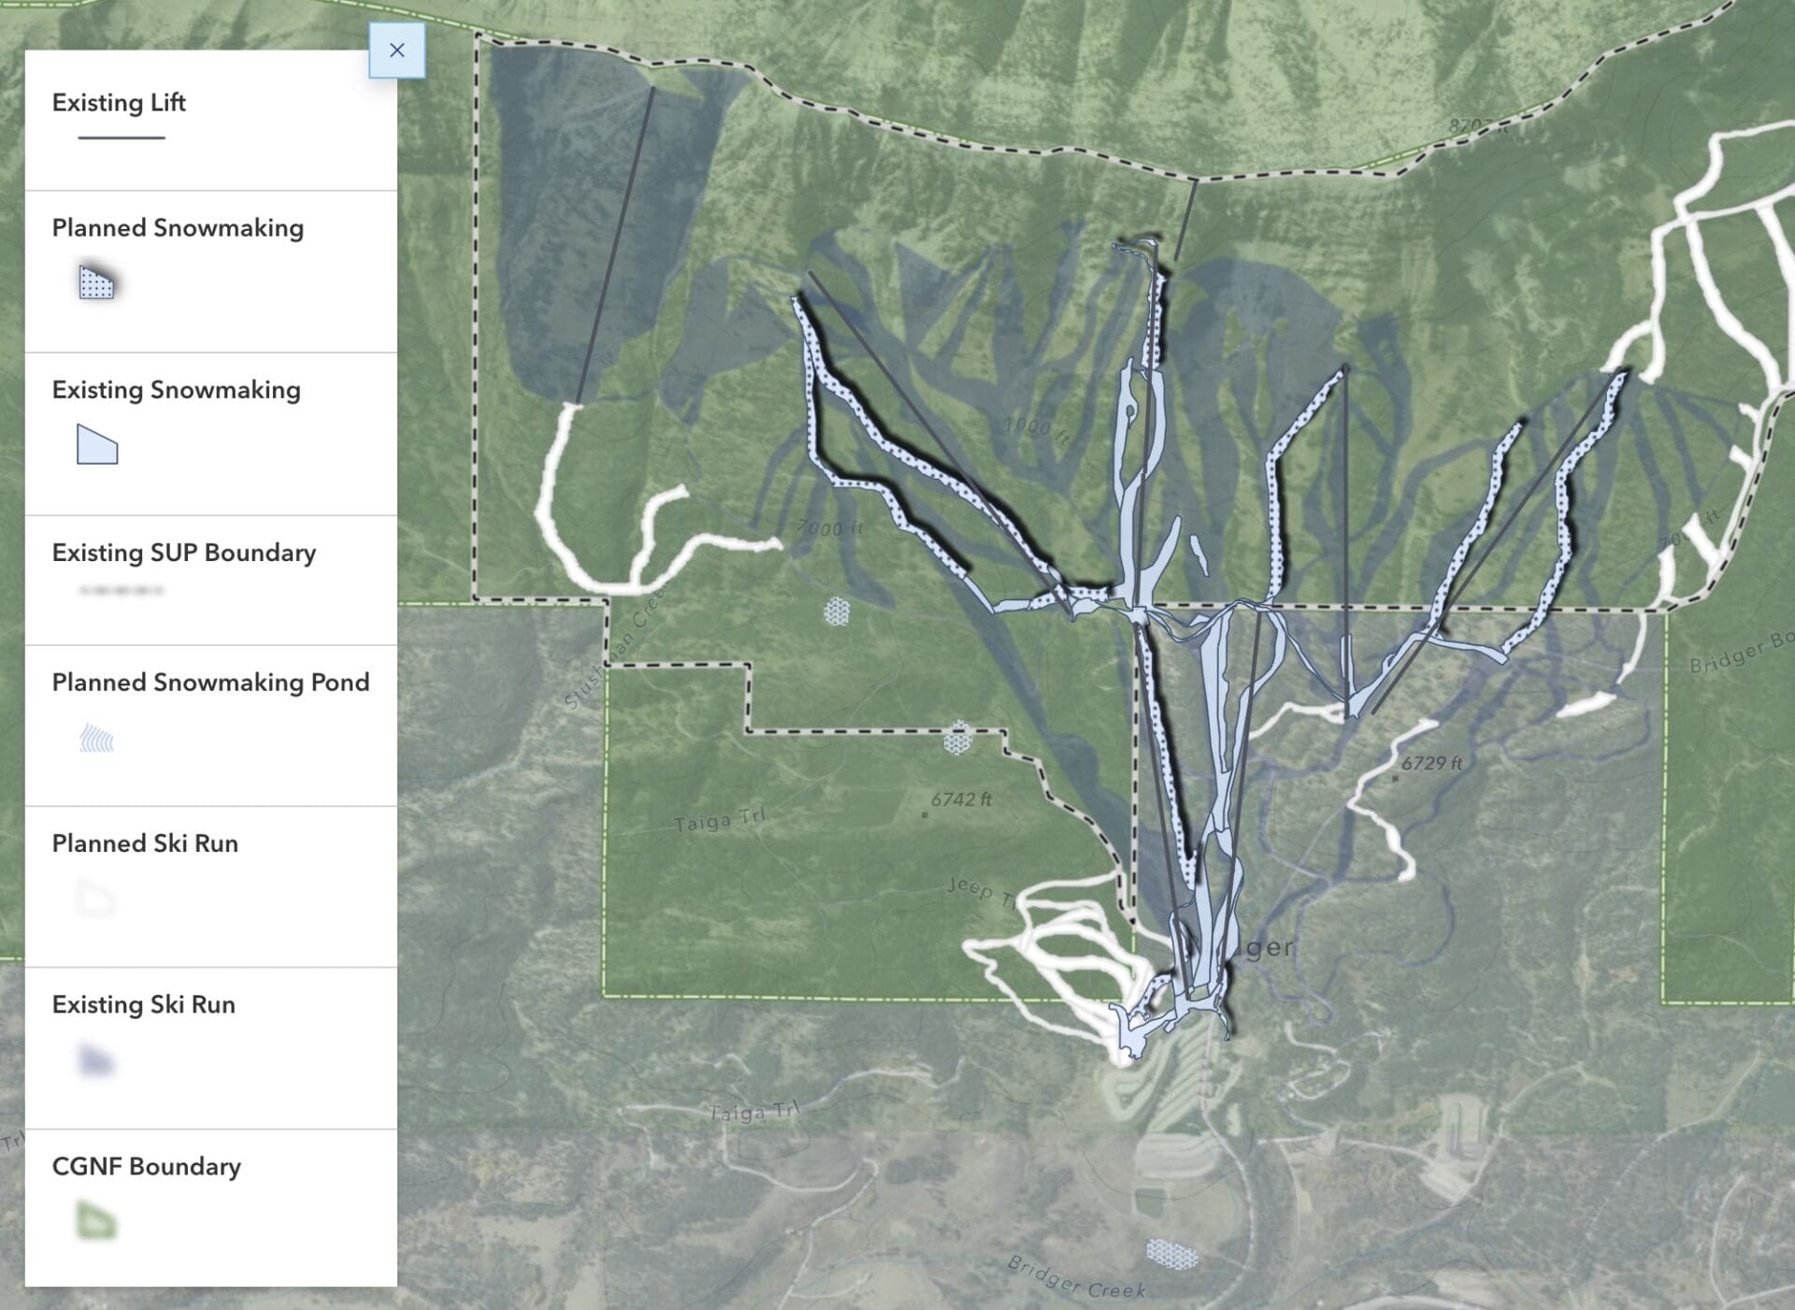
Task: Select the Existing Lift legend label
Action: tap(119, 103)
